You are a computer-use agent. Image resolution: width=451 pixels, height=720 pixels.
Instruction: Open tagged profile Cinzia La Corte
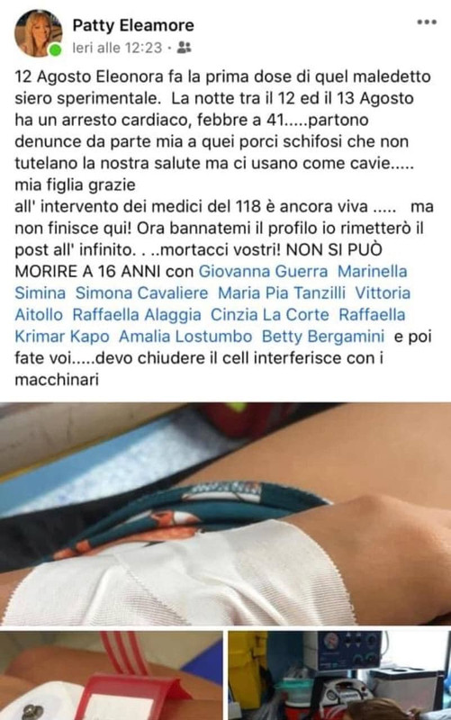point(269,314)
